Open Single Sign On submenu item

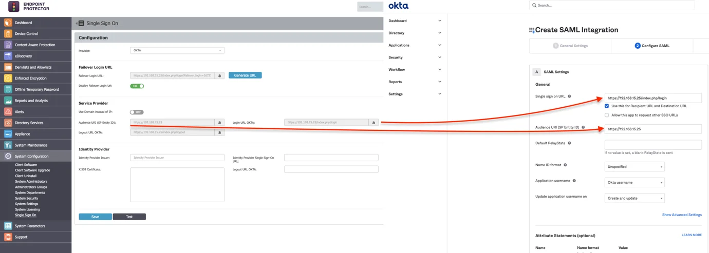[x=26, y=215]
